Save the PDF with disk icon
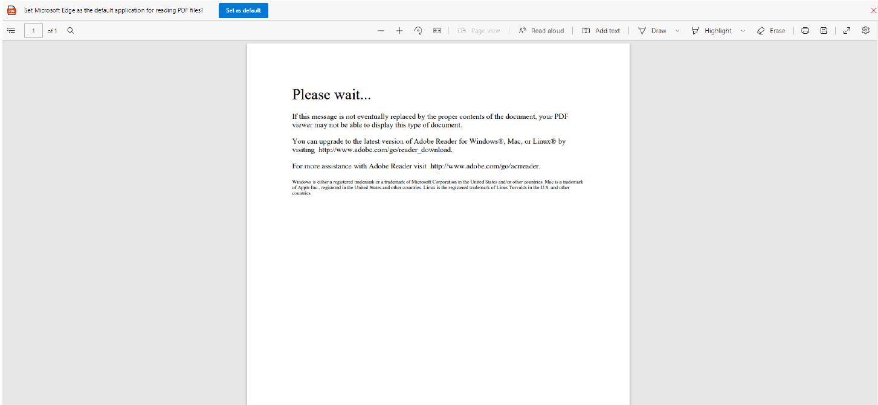Image resolution: width=878 pixels, height=405 pixels. [824, 31]
